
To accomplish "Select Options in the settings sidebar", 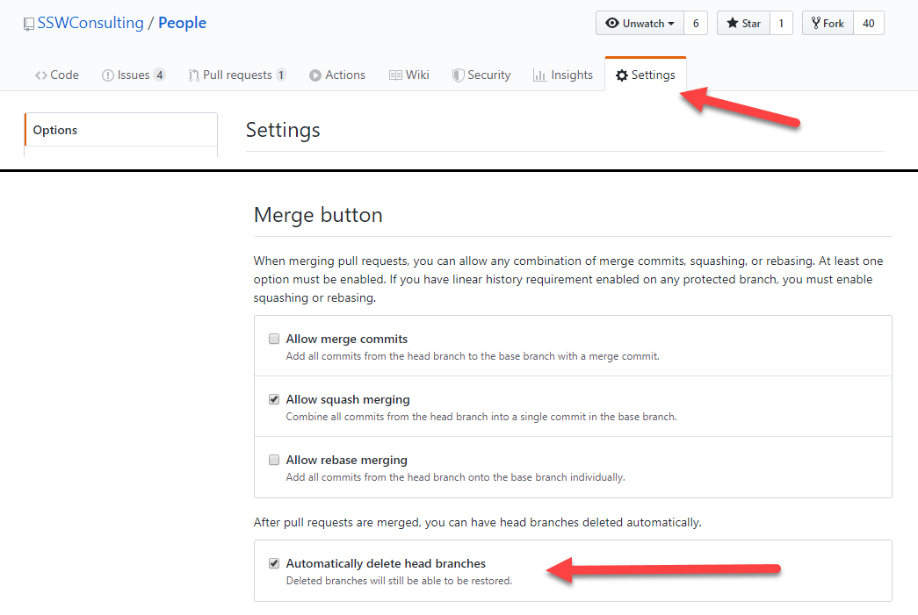I will point(55,130).
